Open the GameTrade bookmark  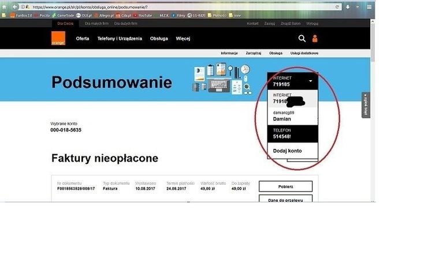tap(63, 15)
